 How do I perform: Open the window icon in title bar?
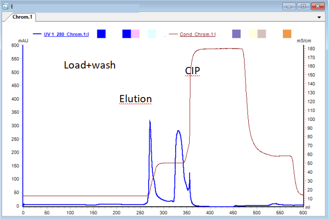[x=5, y=6]
